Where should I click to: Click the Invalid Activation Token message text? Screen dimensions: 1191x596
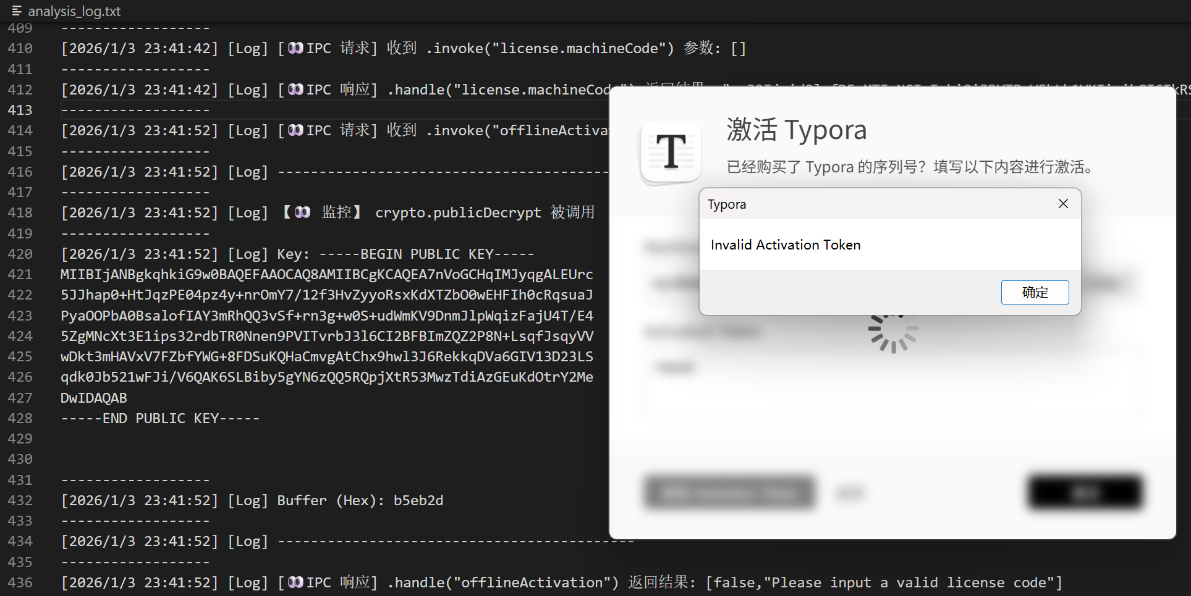[x=785, y=245]
